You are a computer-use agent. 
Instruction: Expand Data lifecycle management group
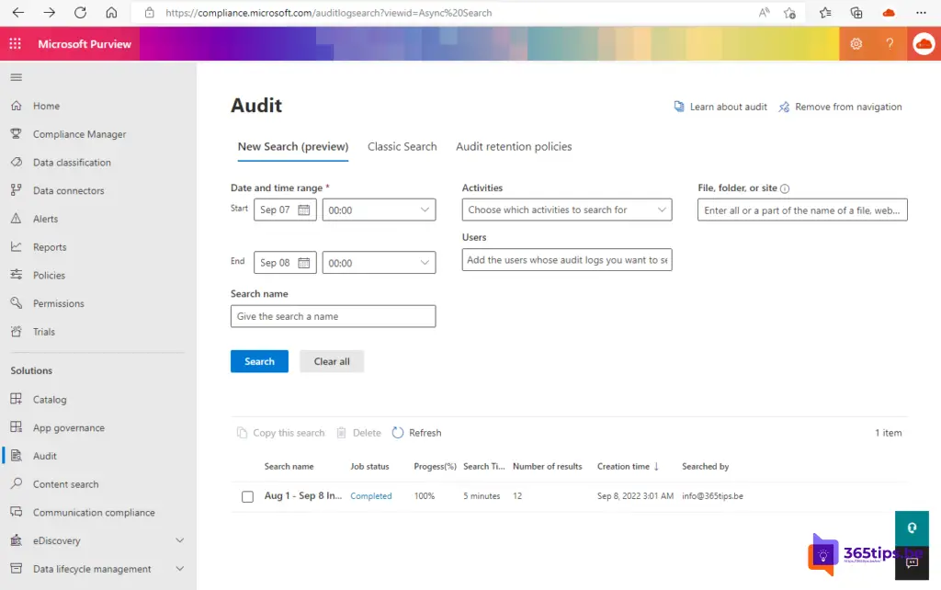coord(179,568)
